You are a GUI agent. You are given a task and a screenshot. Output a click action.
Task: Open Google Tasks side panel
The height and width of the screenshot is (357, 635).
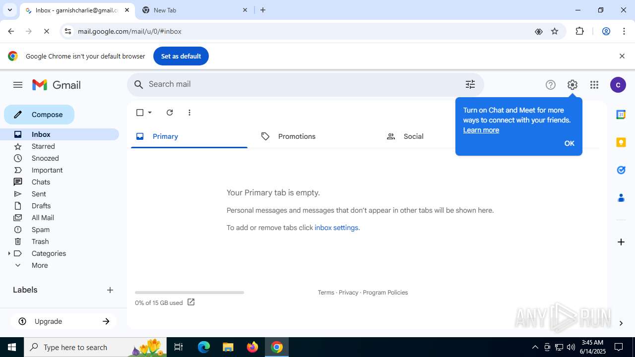pos(621,170)
